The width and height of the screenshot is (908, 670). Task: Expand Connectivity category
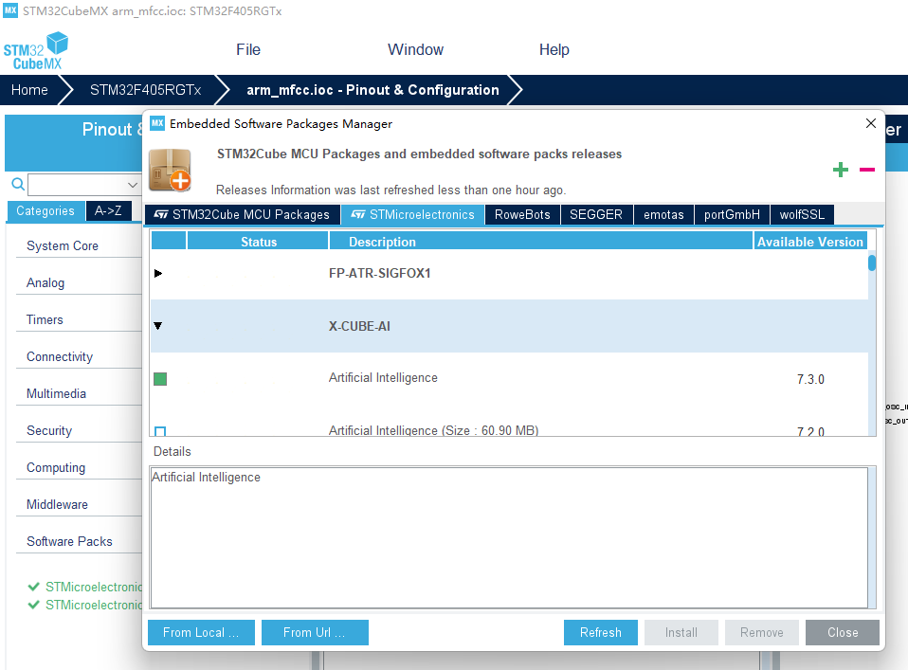click(59, 356)
